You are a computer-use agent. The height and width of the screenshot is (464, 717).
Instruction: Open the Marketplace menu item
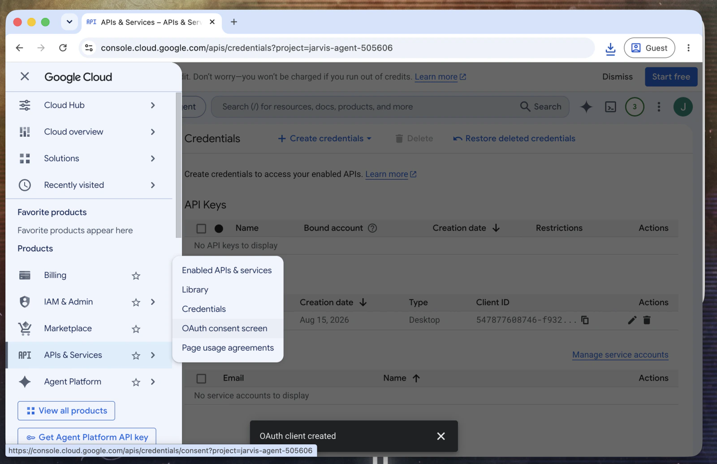pos(68,329)
